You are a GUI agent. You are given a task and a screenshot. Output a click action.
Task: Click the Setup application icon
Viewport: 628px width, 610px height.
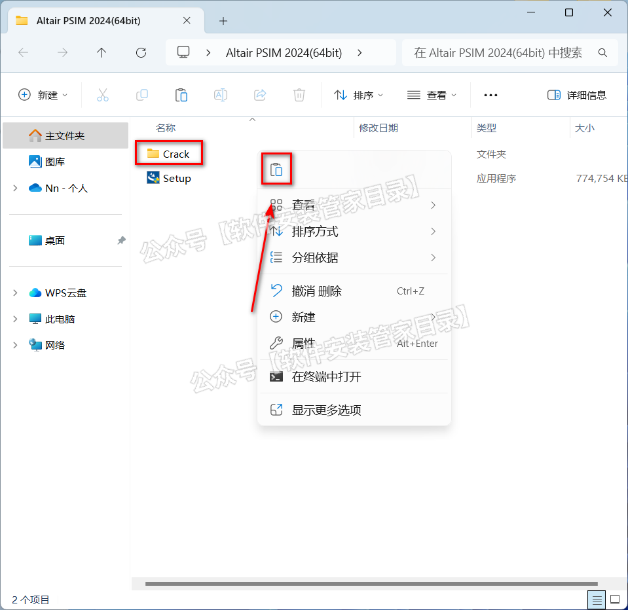click(x=153, y=177)
